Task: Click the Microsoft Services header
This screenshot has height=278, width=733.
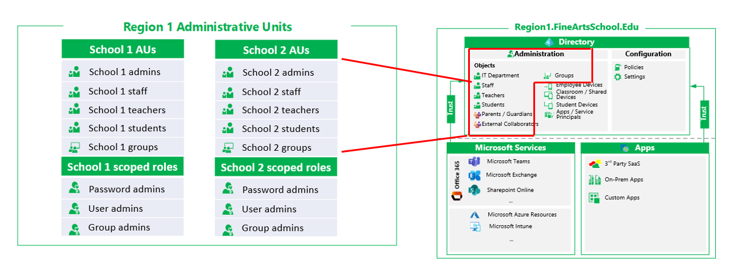Action: (510, 148)
